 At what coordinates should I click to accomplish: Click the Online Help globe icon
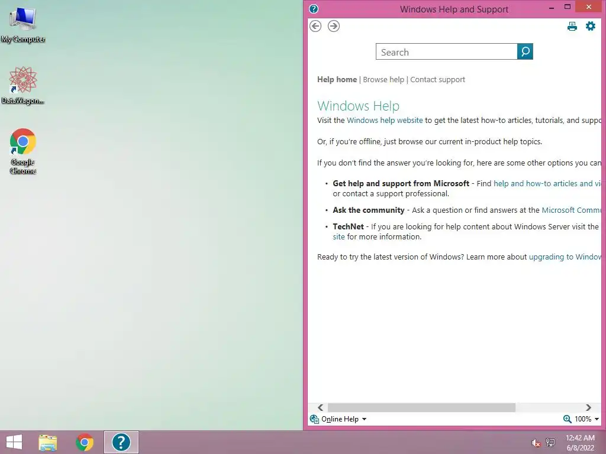pos(314,419)
